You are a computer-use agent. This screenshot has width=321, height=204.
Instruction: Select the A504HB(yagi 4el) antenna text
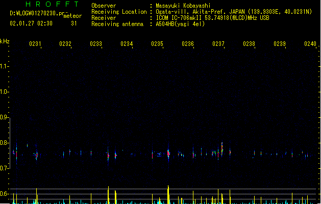pyautogui.click(x=180, y=24)
